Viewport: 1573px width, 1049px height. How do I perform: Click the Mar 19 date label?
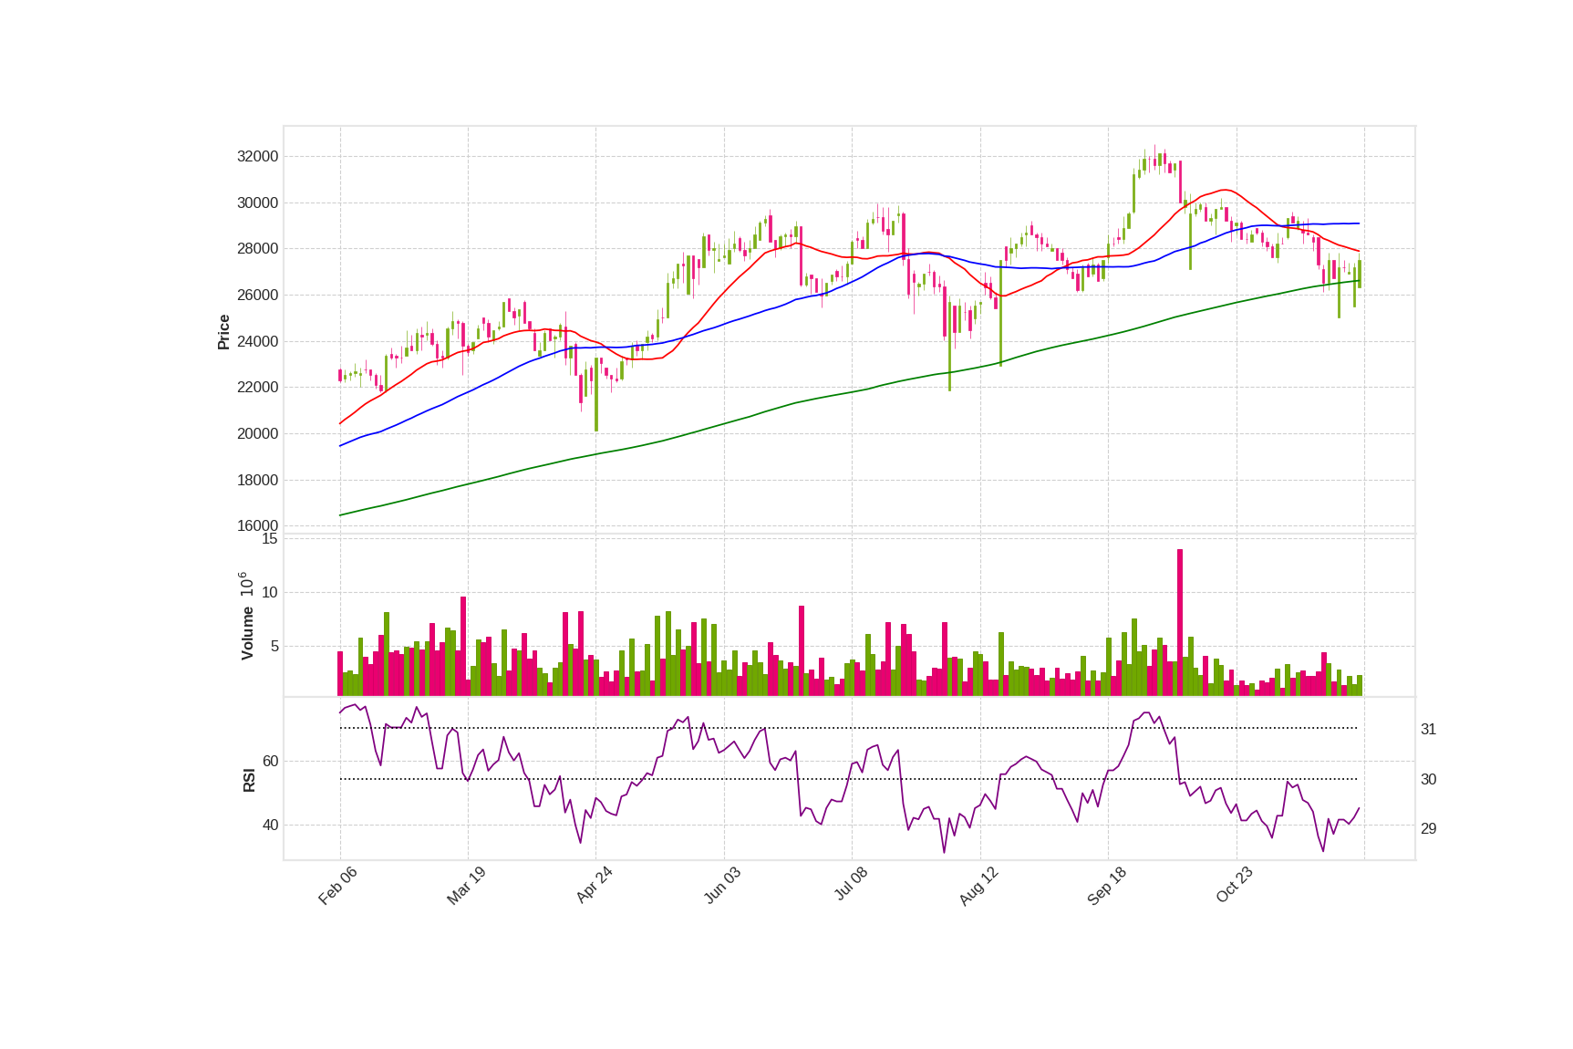tap(466, 886)
